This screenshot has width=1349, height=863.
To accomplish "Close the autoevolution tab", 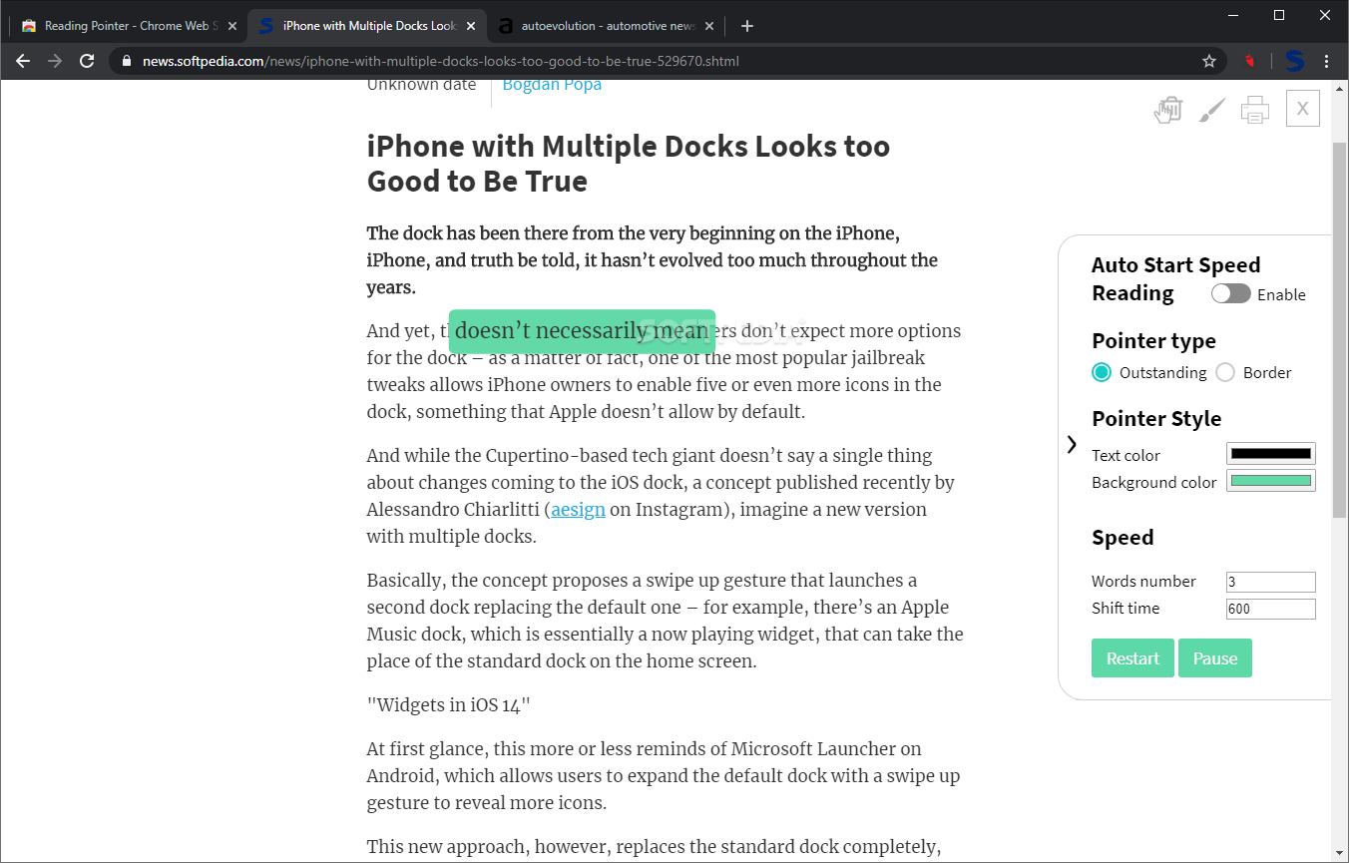I will [x=707, y=26].
